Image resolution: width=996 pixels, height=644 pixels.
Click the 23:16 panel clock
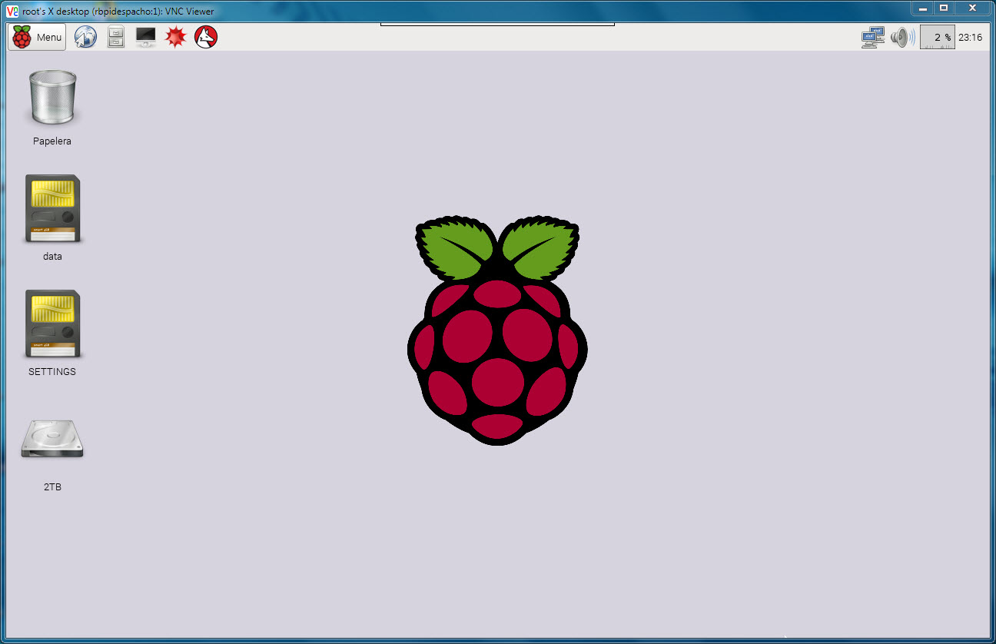pos(971,37)
